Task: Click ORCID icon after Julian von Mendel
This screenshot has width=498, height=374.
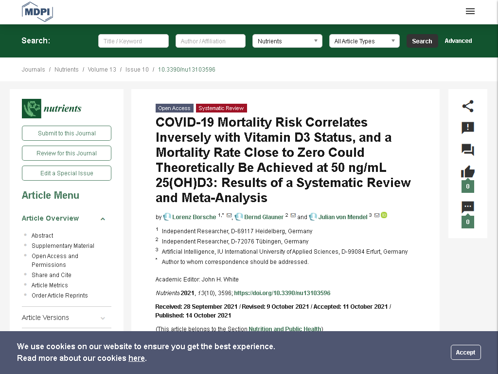Action: [x=384, y=215]
